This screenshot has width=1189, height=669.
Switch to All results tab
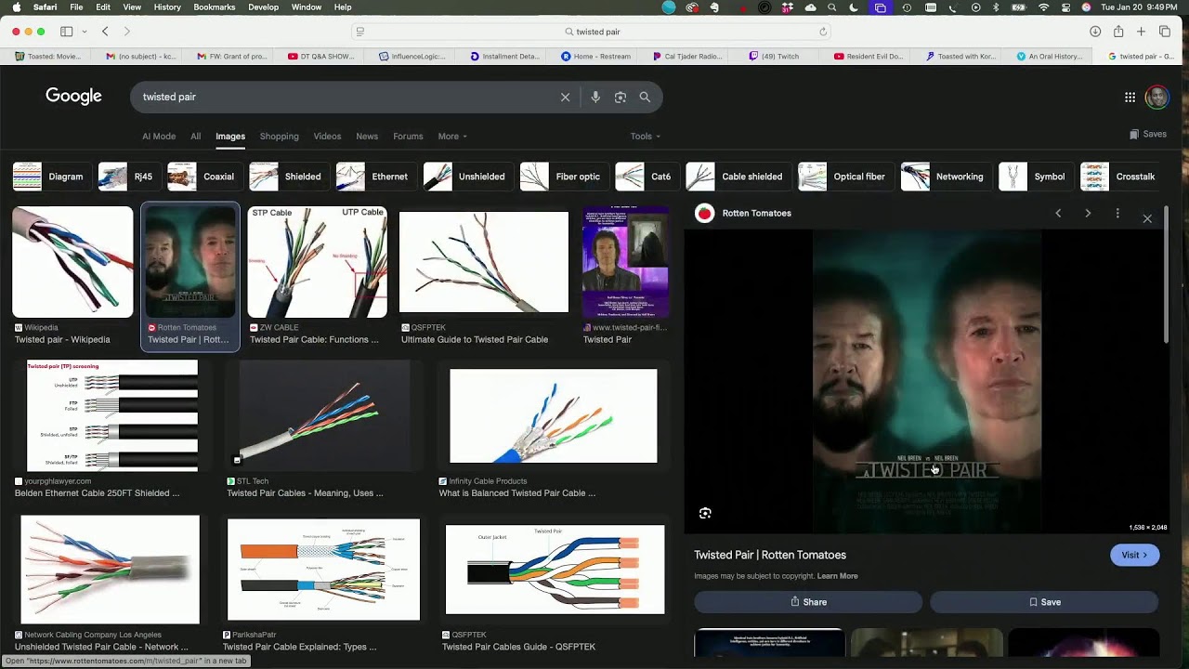coord(195,137)
